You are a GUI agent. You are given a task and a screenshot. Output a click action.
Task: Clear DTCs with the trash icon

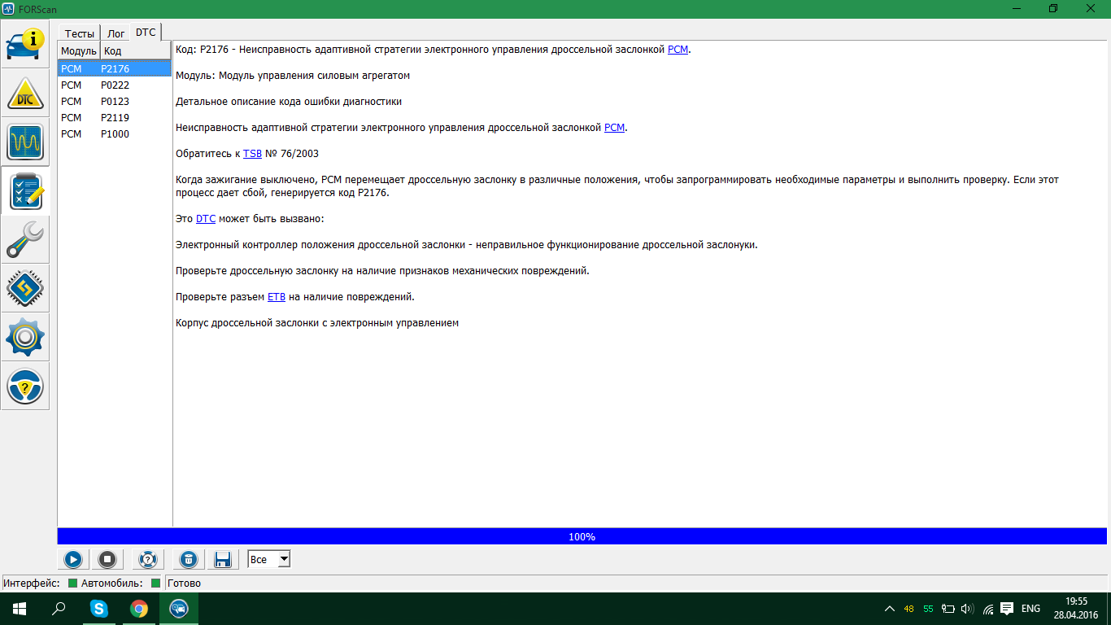[188, 559]
